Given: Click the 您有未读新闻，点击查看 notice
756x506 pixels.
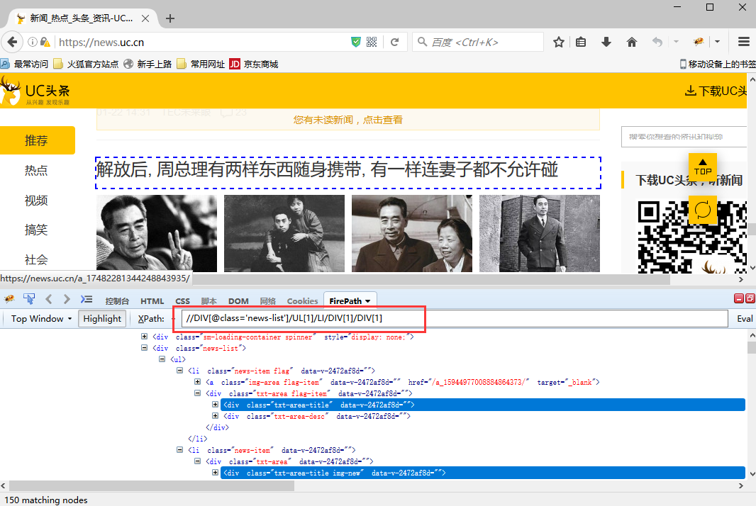Looking at the screenshot, I should 348,120.
